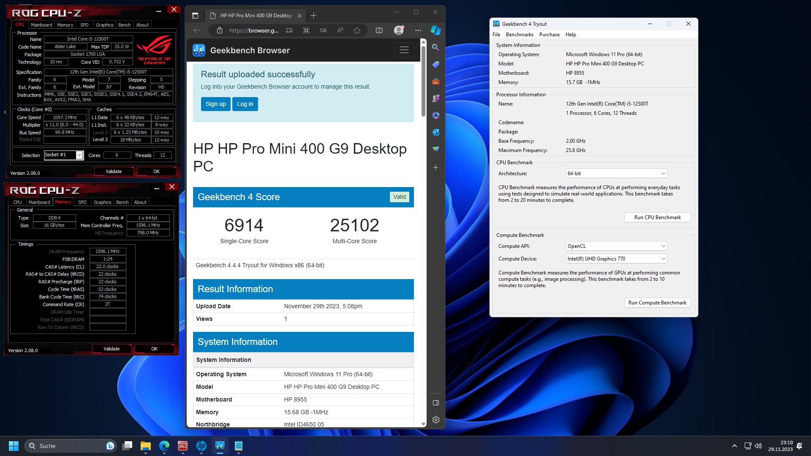
Task: Click Validate in the top CPU-Z window
Action: tap(114, 171)
